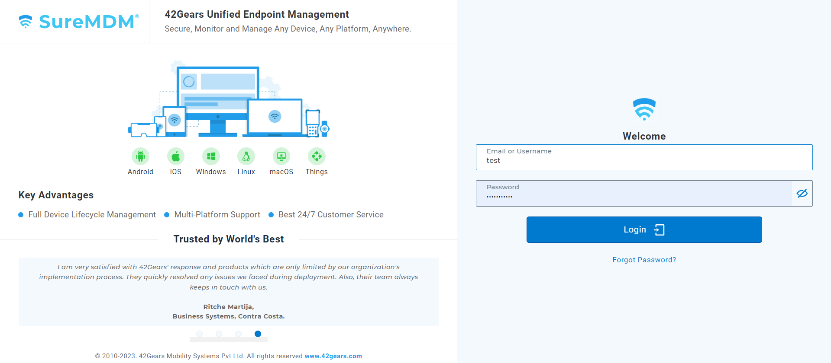Select the first testimonial carousel dot
Viewport: 831px width, 363px height.
point(199,334)
